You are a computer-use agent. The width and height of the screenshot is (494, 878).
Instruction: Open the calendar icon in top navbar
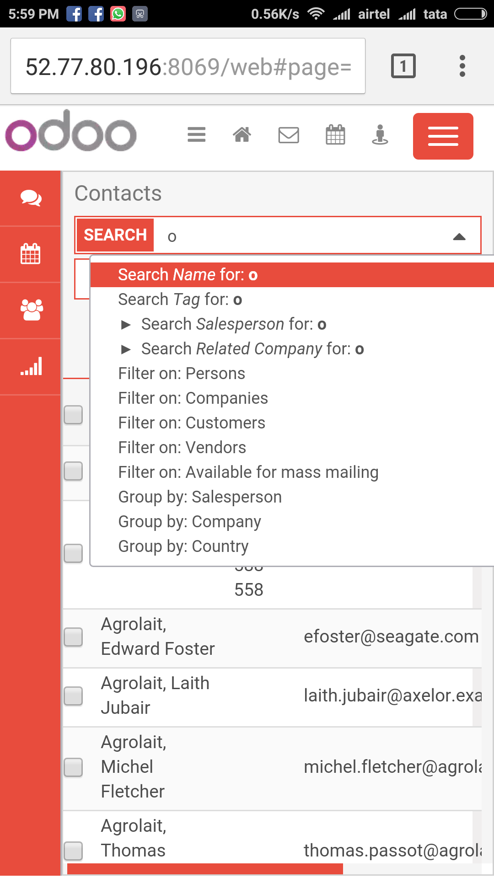(335, 135)
